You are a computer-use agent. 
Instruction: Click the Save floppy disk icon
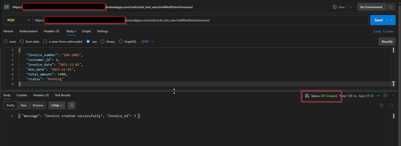tap(335, 7)
